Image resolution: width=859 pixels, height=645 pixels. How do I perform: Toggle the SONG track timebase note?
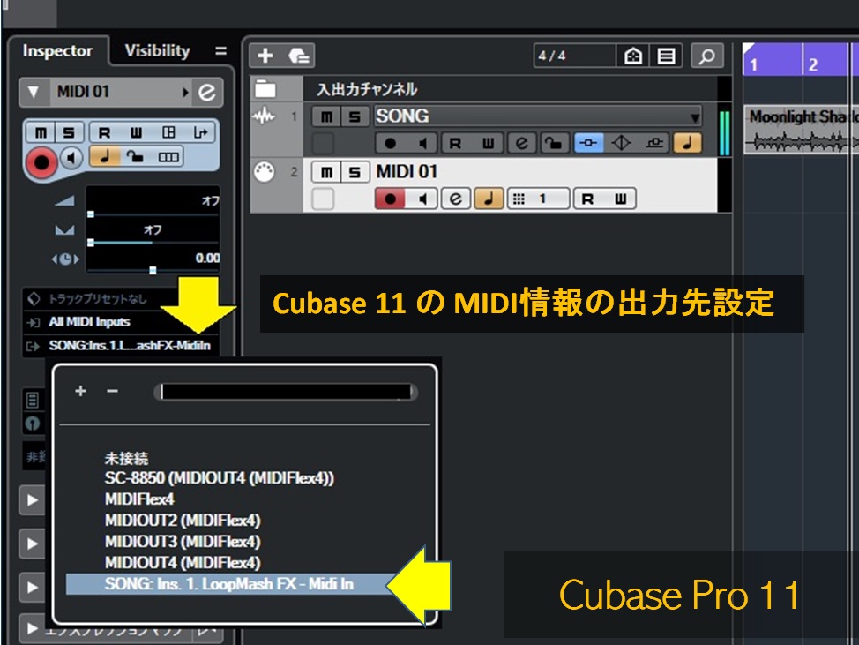(x=688, y=144)
